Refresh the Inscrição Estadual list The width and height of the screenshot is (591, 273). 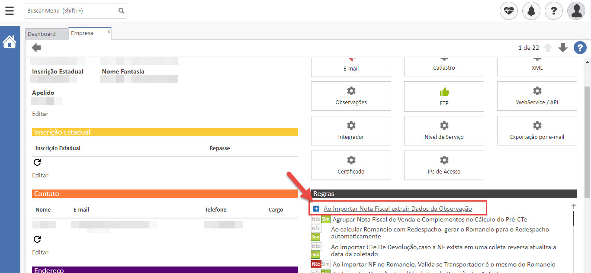37,162
